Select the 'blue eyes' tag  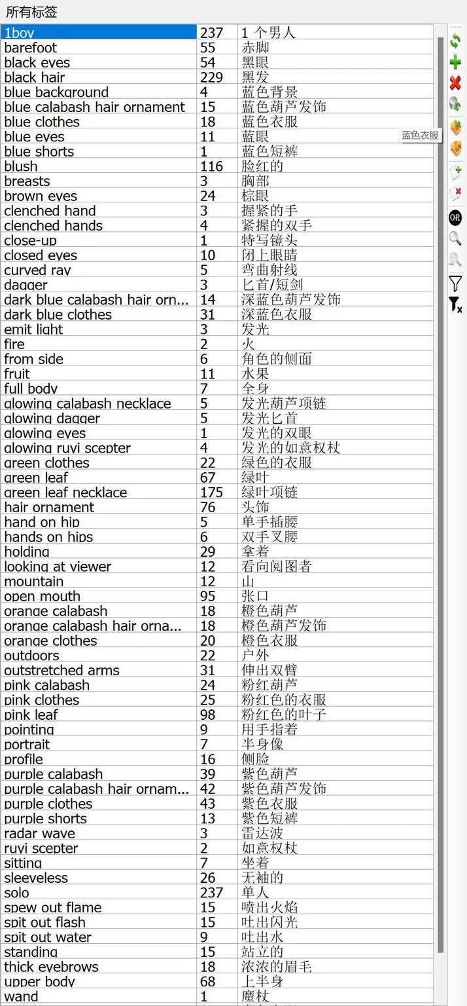point(35,136)
